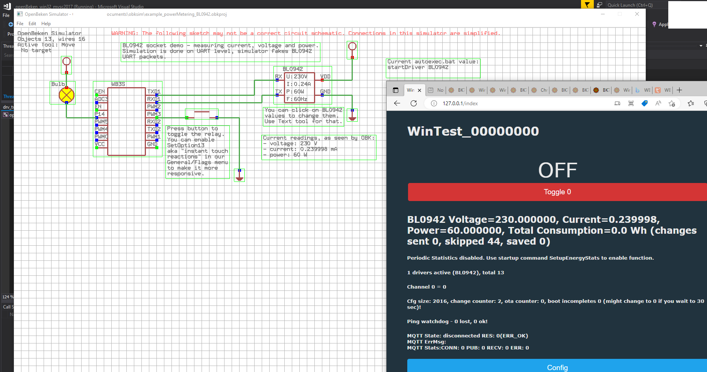Open the browser tab actions menu
The width and height of the screenshot is (707, 372).
395,90
